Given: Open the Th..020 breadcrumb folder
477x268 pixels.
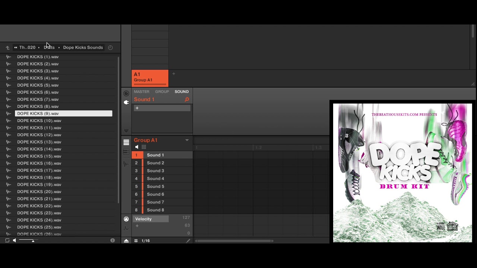Looking at the screenshot, I should [x=27, y=48].
